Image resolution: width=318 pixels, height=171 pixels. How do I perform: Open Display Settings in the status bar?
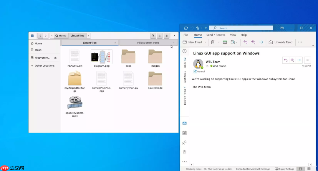coord(284,169)
